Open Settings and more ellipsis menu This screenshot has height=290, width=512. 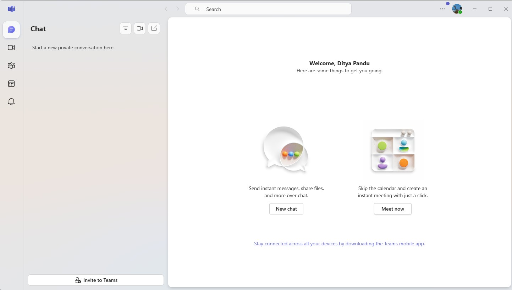[x=442, y=9]
